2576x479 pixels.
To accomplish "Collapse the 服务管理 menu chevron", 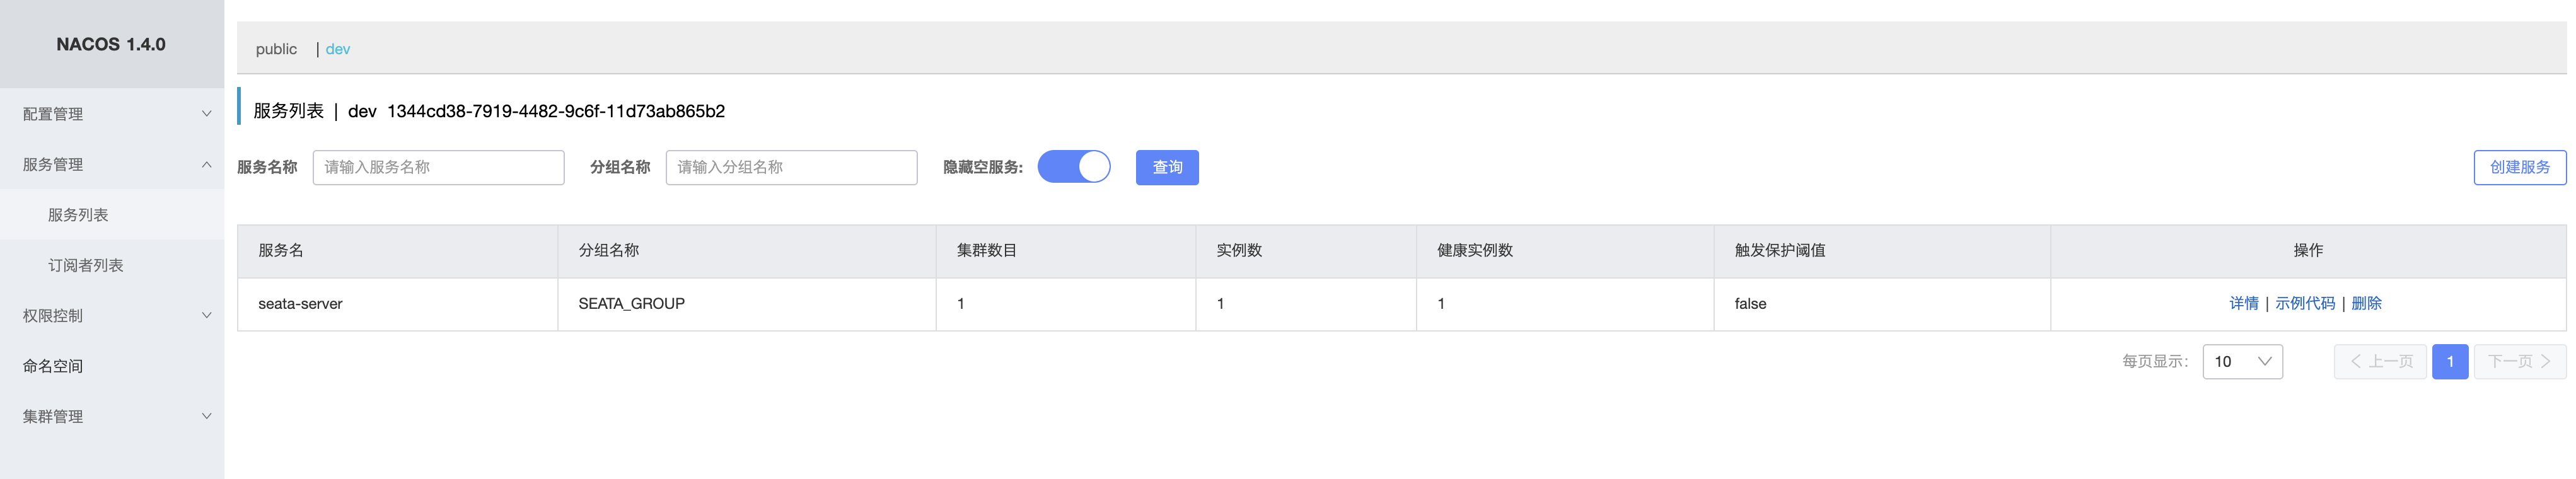I will click(206, 164).
